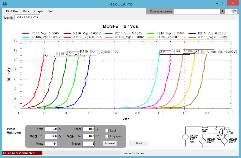Open the DCA Pro menu
This screenshot has height=158, width=241.
tap(12, 11)
